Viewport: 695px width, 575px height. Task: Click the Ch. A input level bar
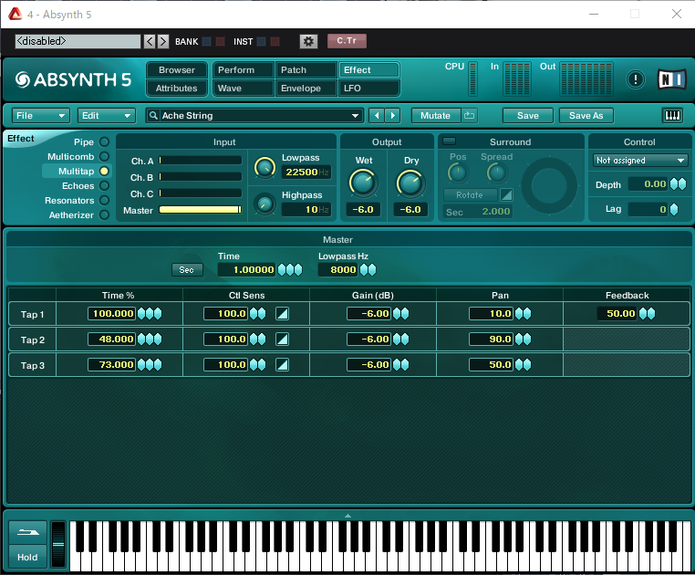pyautogui.click(x=201, y=160)
